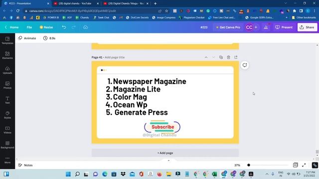Set page duration 8.9s
The width and height of the screenshot is (319, 179).
coord(49,38)
